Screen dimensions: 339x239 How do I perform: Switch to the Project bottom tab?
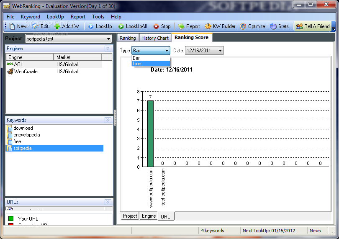(x=130, y=216)
